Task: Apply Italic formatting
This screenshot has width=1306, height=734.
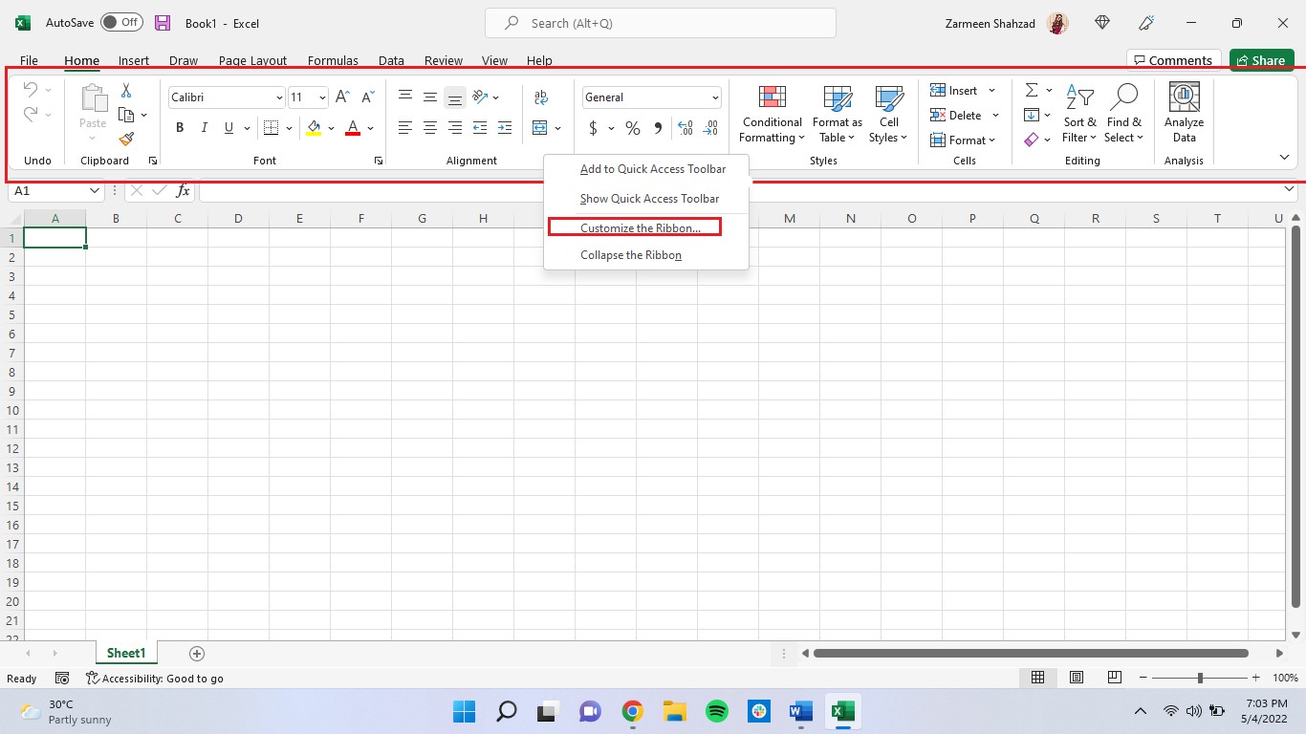Action: [x=204, y=127]
